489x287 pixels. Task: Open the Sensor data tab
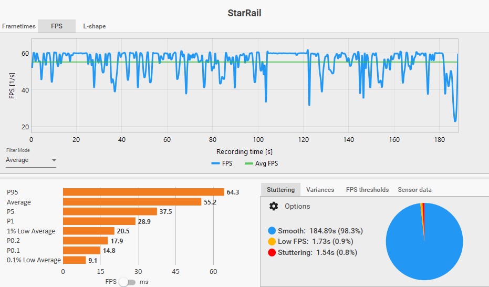click(414, 190)
